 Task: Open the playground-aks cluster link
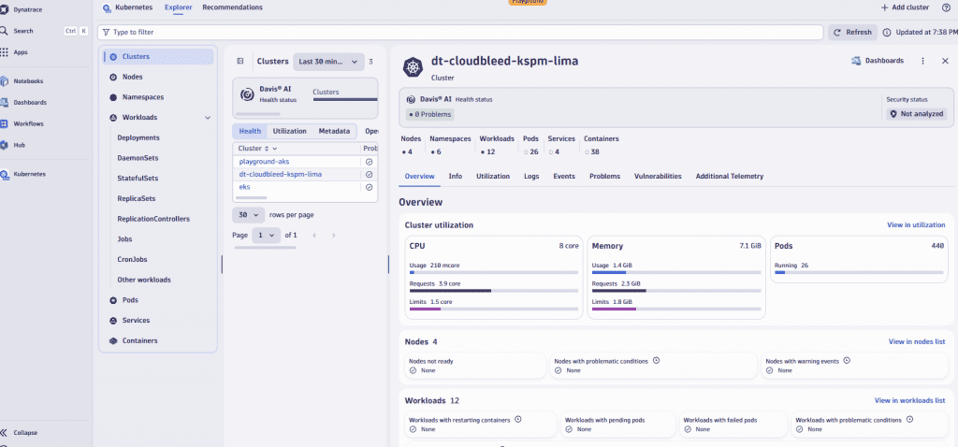coord(264,162)
